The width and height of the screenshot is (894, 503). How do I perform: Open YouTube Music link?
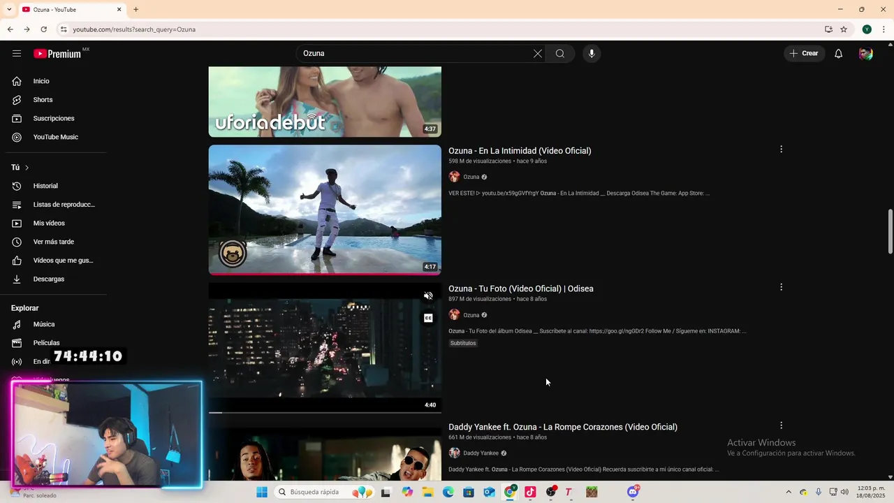pos(56,137)
